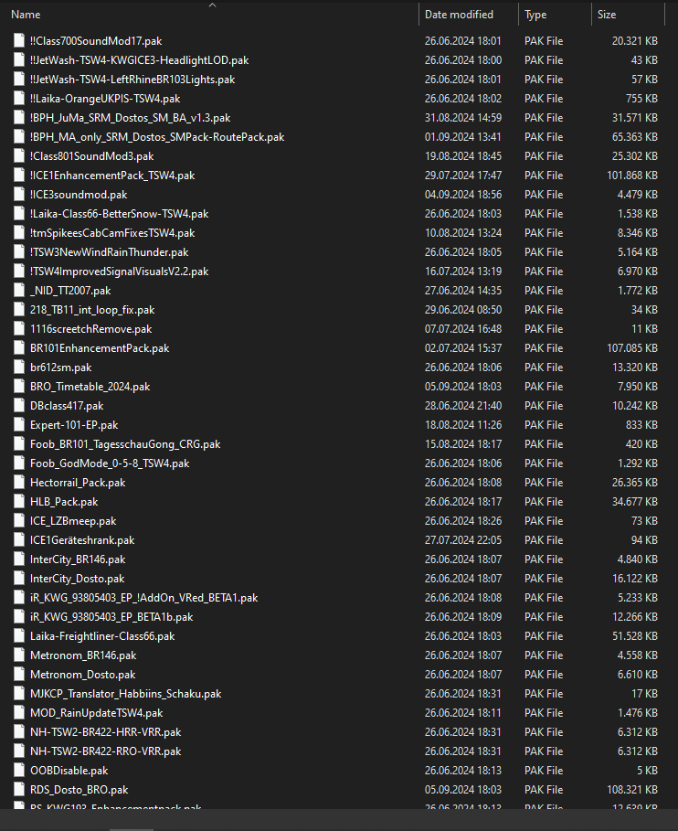This screenshot has height=831, width=678.
Task: Select the NH-TSW2-BR422-HRR-VRR.pak file name
Action: pyautogui.click(x=105, y=732)
